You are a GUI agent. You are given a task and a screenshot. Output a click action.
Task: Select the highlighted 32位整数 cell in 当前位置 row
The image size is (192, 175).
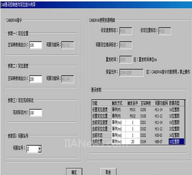point(176,142)
